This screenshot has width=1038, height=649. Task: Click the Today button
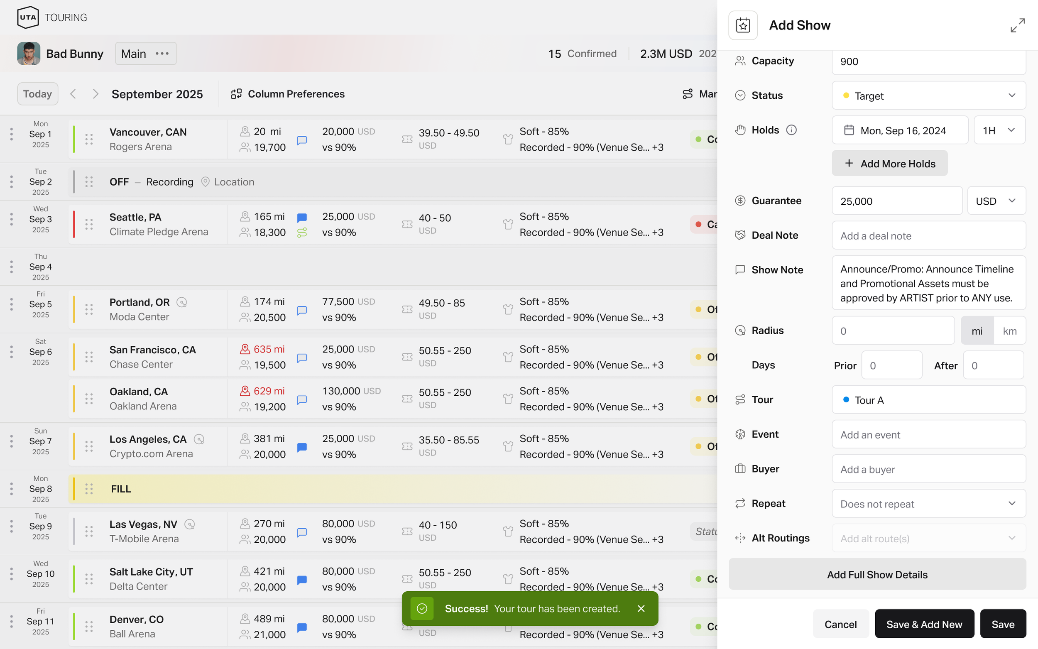point(38,94)
